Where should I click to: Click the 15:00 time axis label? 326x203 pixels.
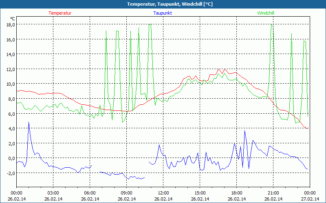pyautogui.click(x=200, y=193)
